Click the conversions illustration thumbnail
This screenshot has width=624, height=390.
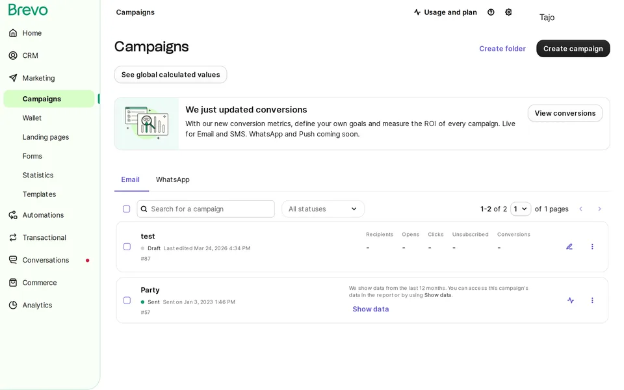(x=147, y=123)
